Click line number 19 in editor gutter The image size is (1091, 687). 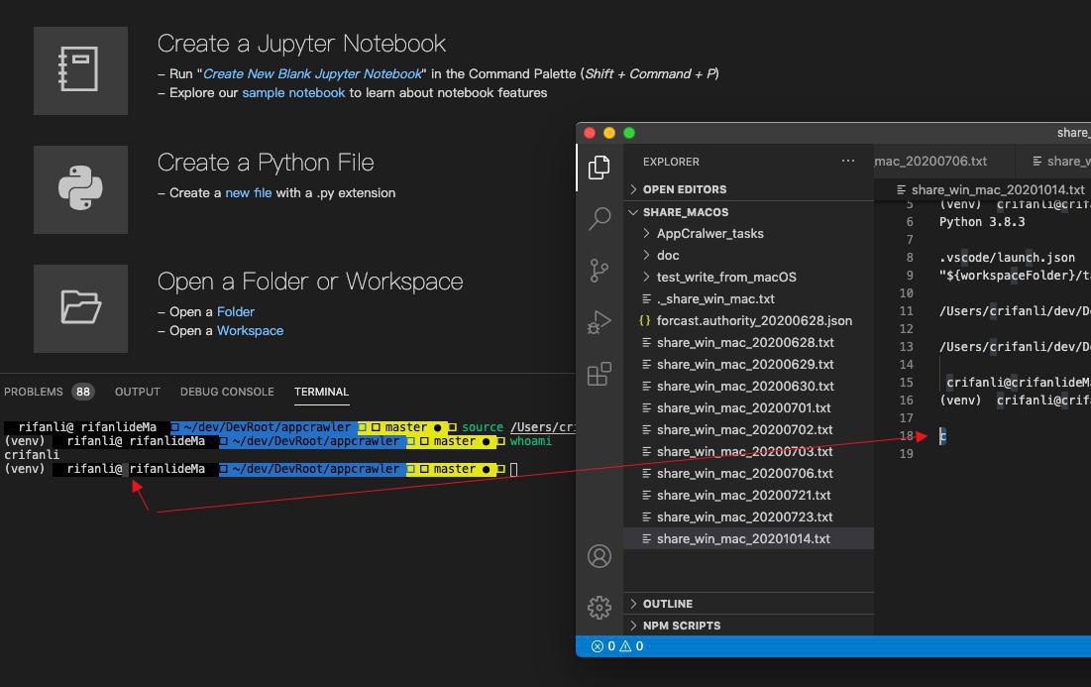[906, 454]
